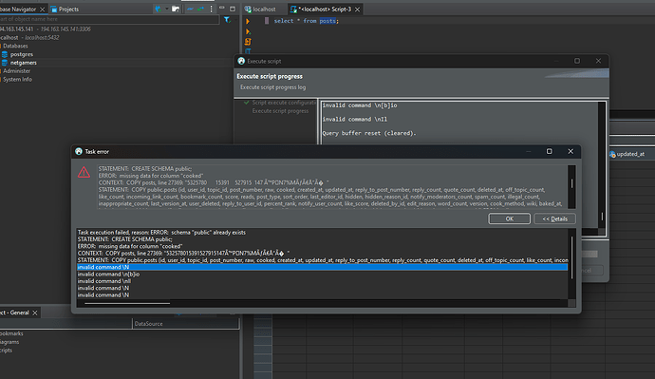This screenshot has width=655, height=379.
Task: Click the link with editor arrows icon
Action: [x=201, y=9]
